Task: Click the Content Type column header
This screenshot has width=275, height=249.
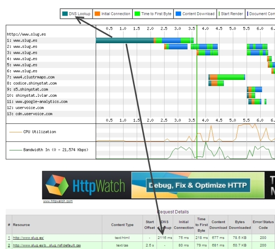Action: tap(122, 224)
